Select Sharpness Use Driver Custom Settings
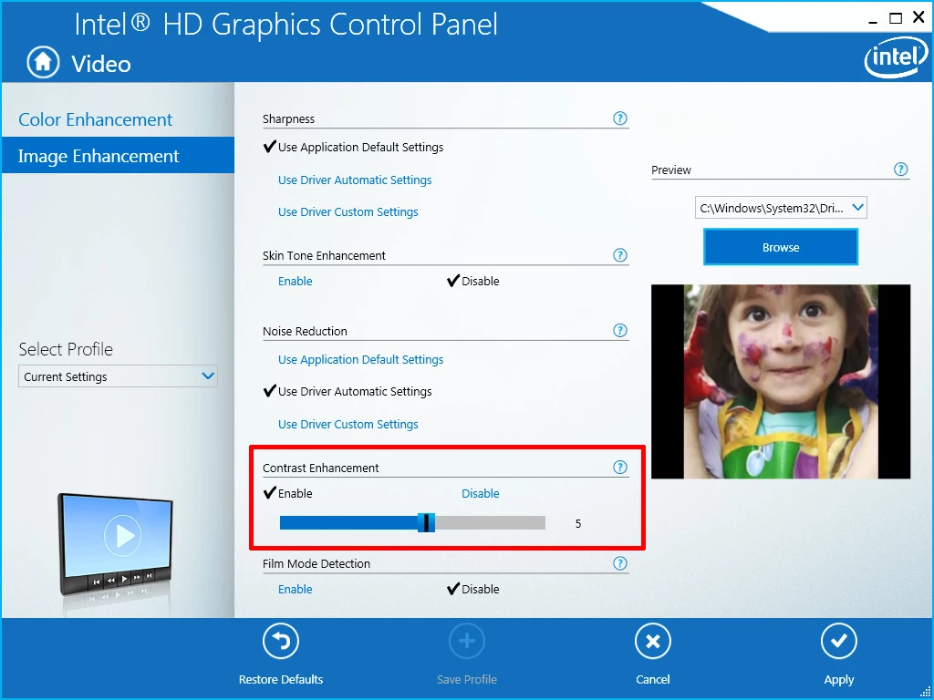This screenshot has width=934, height=700. click(x=348, y=211)
